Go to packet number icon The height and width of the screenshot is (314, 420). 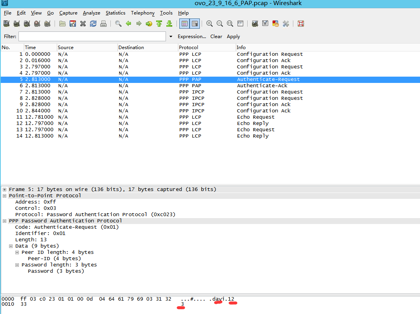149,24
